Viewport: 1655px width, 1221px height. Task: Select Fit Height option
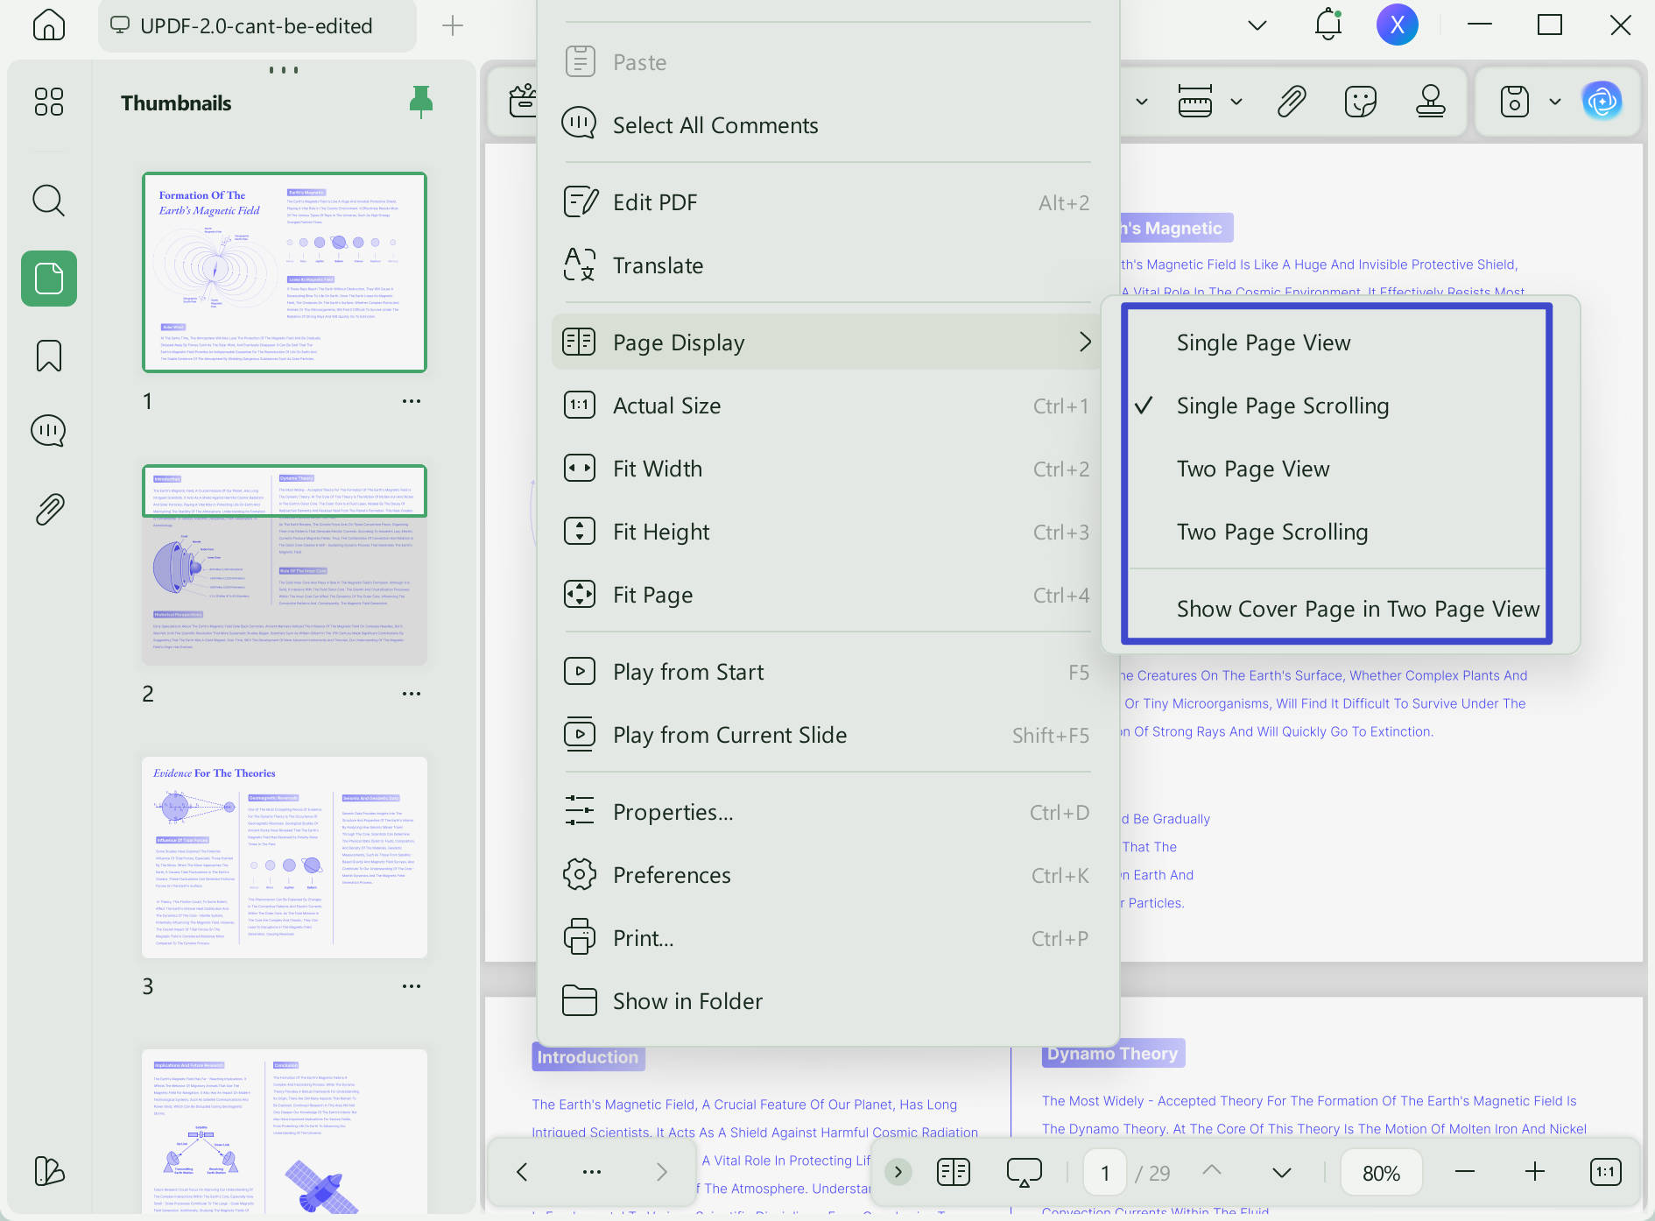coord(827,532)
